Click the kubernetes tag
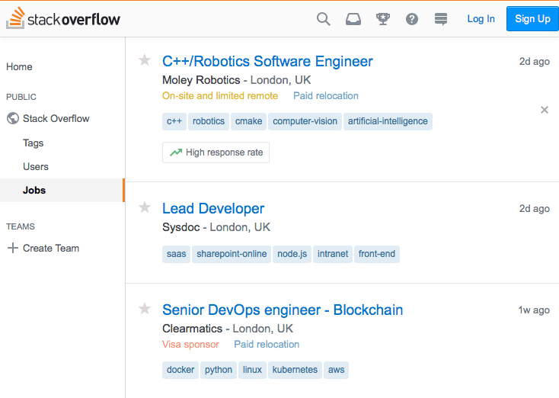 [x=295, y=370]
